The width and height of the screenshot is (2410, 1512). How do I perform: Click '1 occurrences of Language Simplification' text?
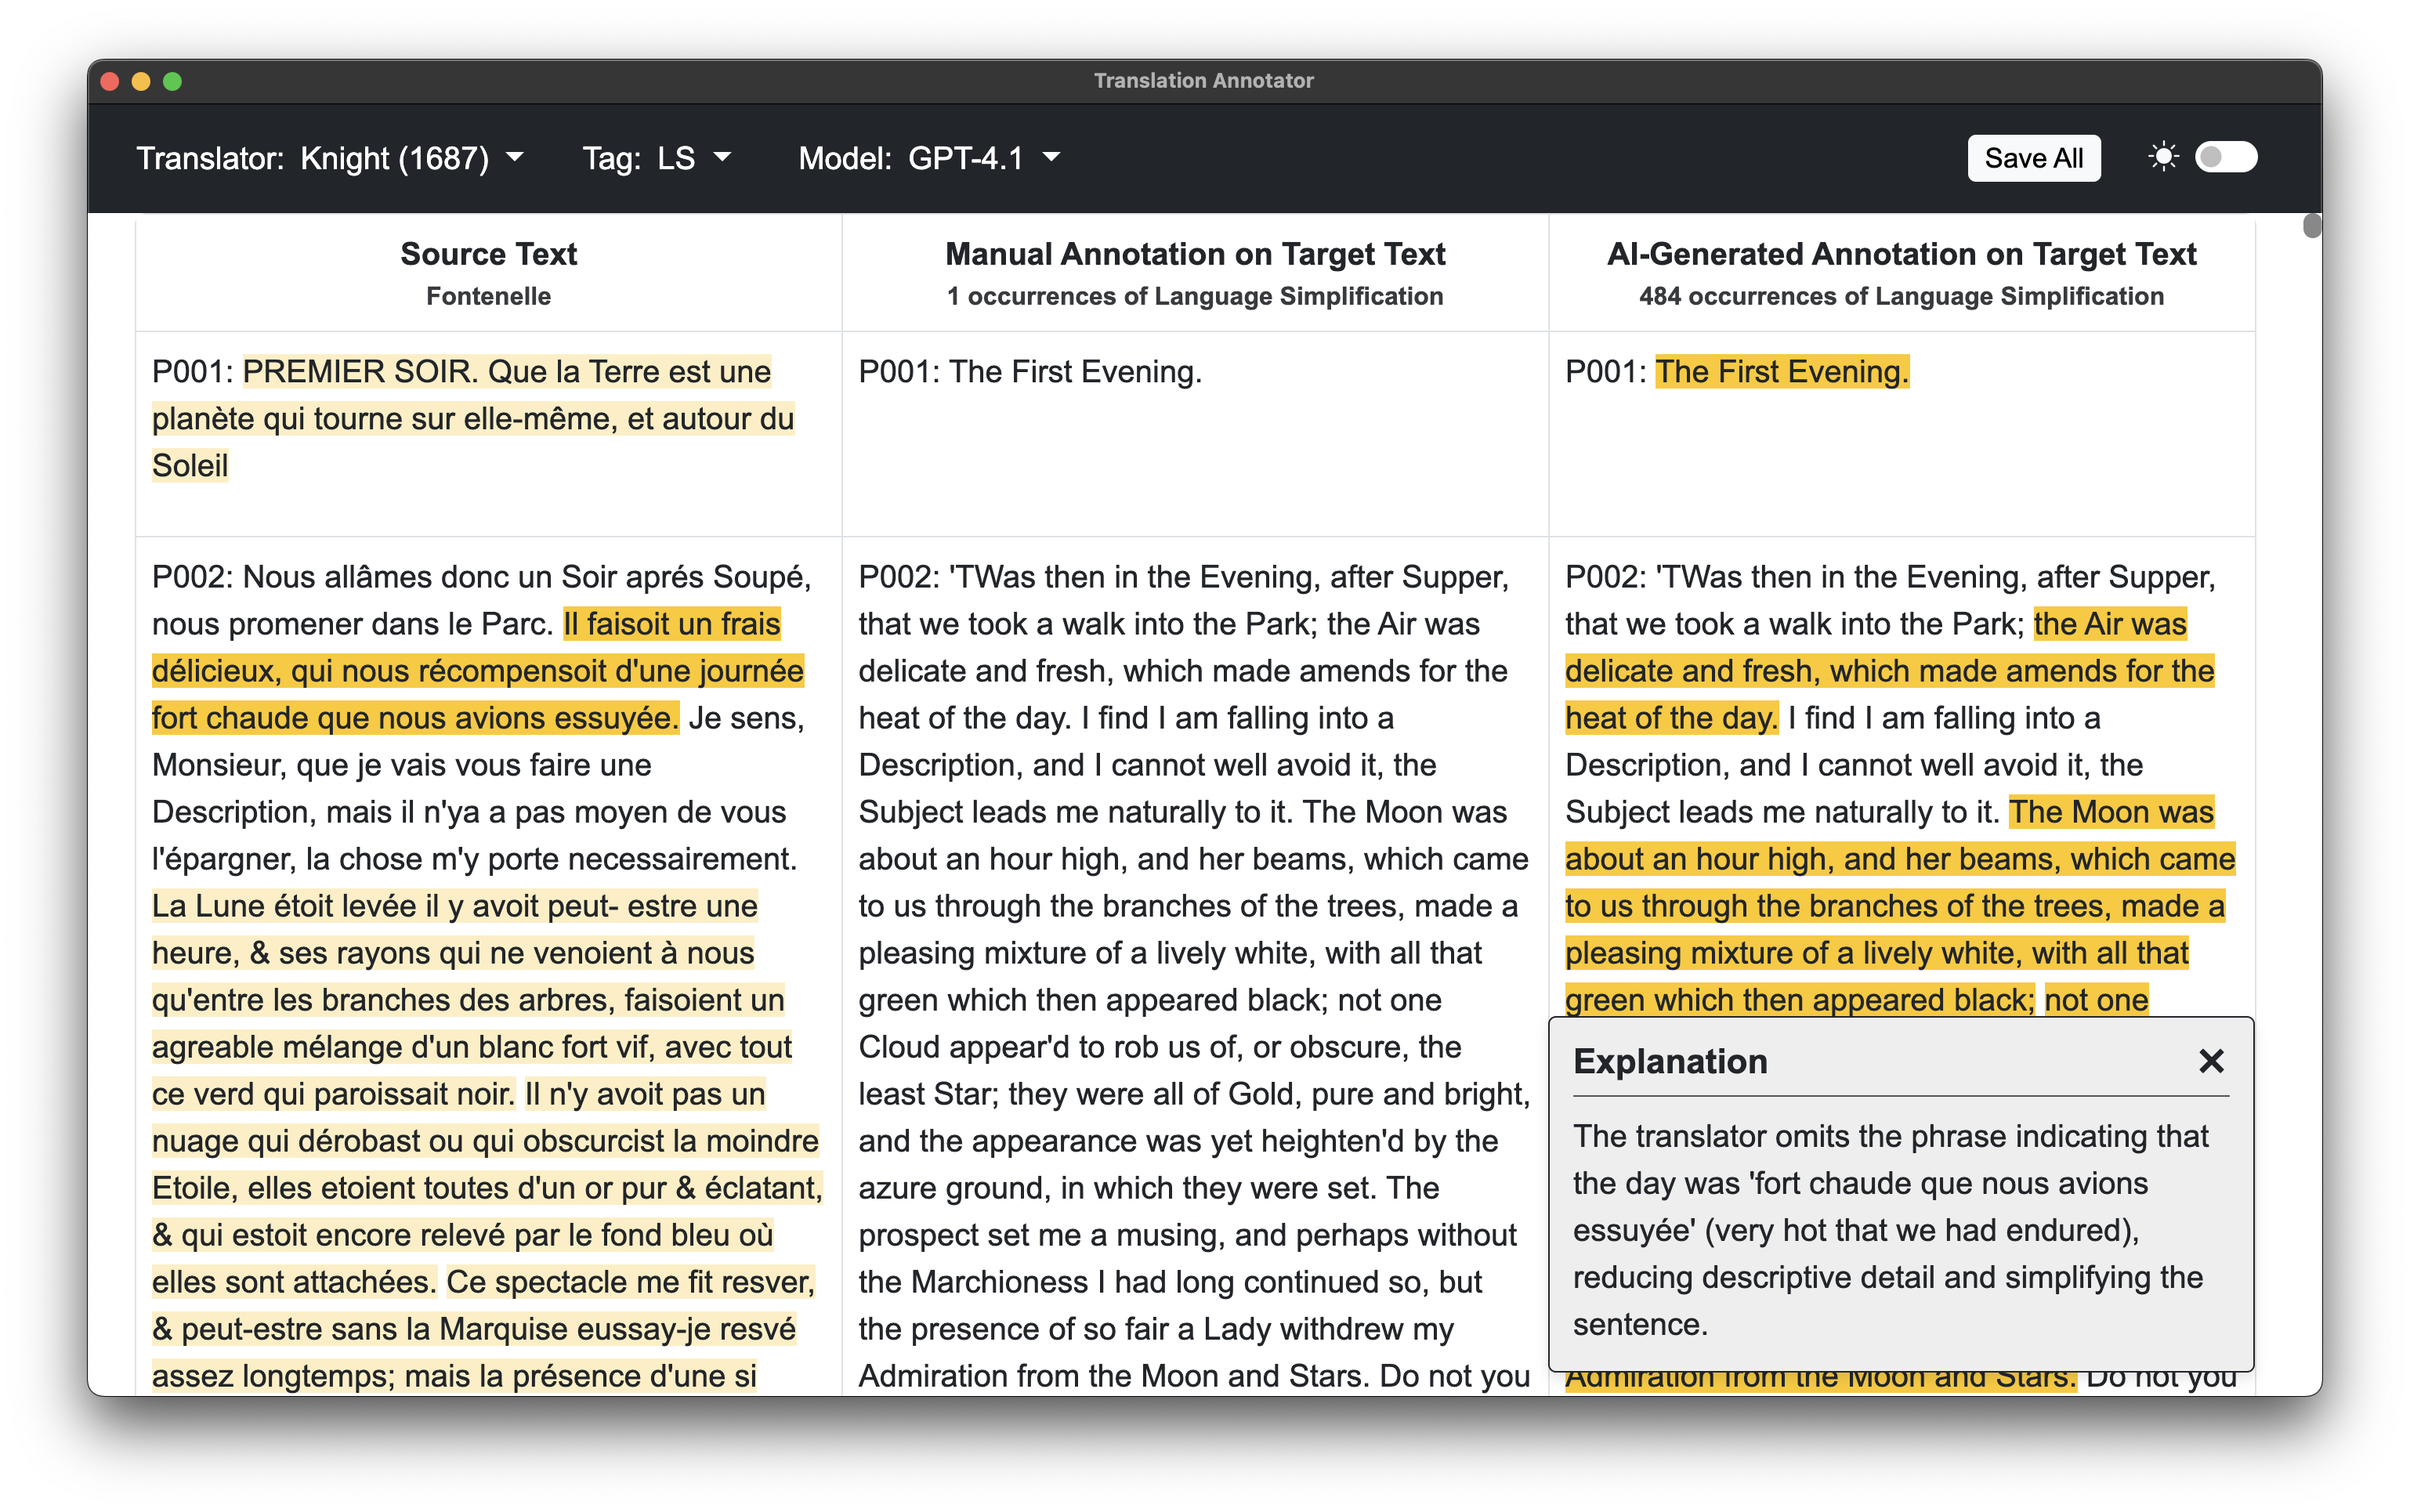pos(1194,296)
